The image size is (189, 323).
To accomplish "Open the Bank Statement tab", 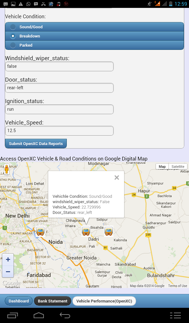I will click(52, 301).
